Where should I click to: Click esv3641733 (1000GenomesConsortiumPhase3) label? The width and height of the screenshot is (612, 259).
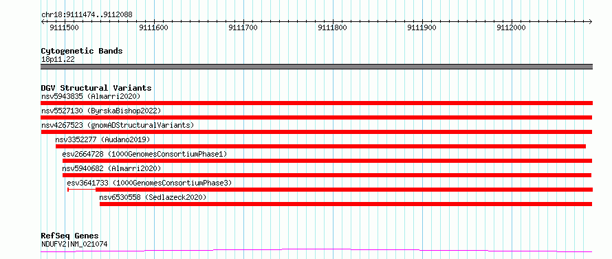pos(149,183)
